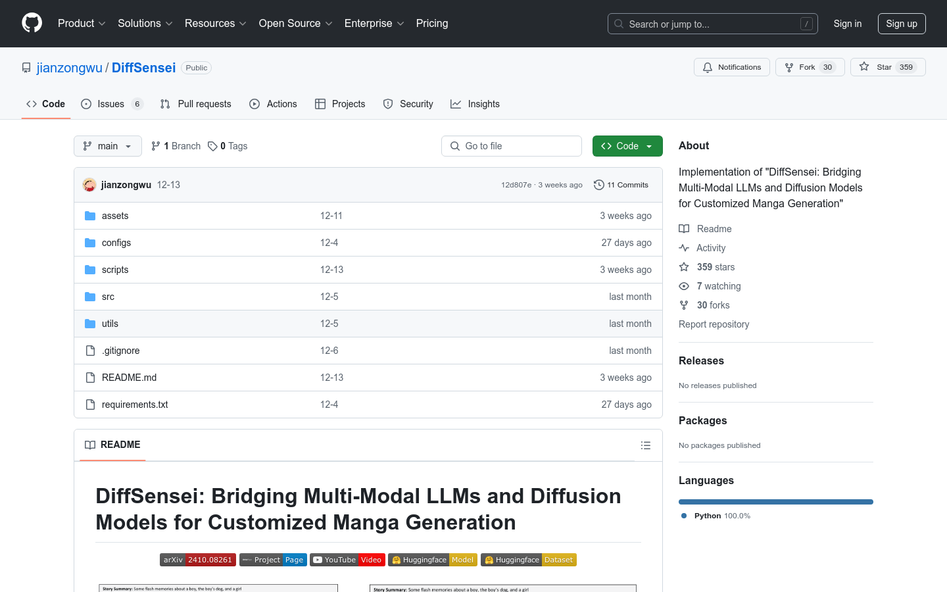The height and width of the screenshot is (592, 947).
Task: Click the Huggingface Dataset badge
Action: coord(529,560)
